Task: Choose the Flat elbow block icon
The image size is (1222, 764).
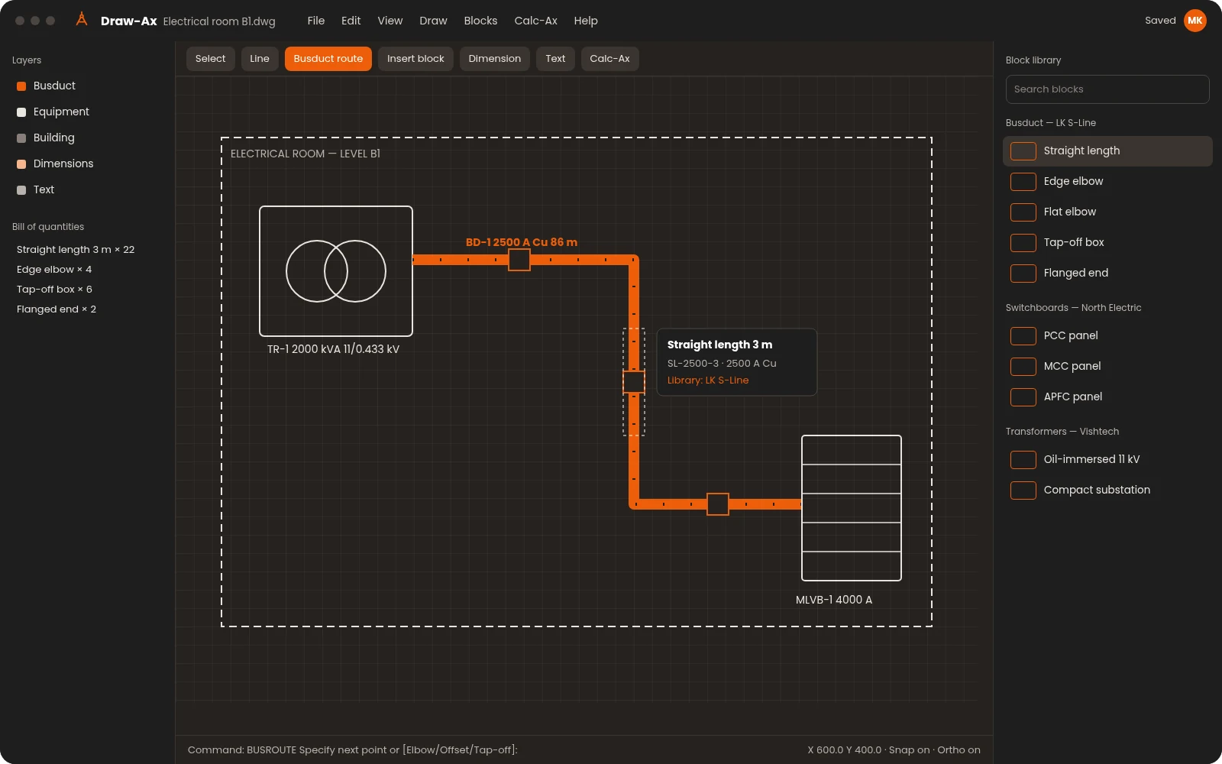Action: pos(1023,212)
